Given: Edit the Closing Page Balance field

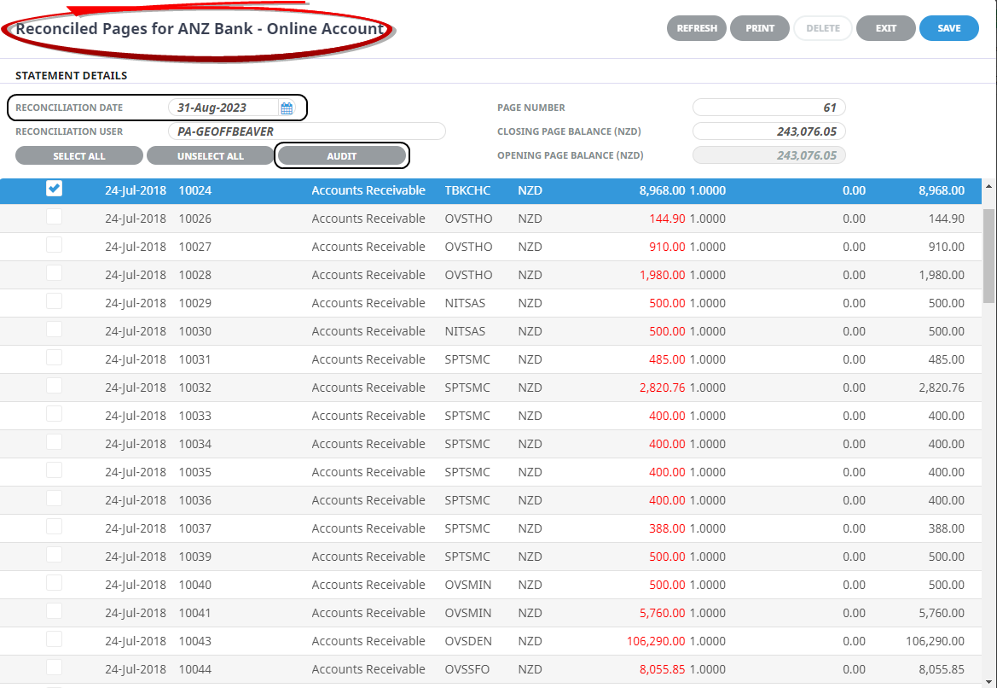Looking at the screenshot, I should (x=768, y=131).
